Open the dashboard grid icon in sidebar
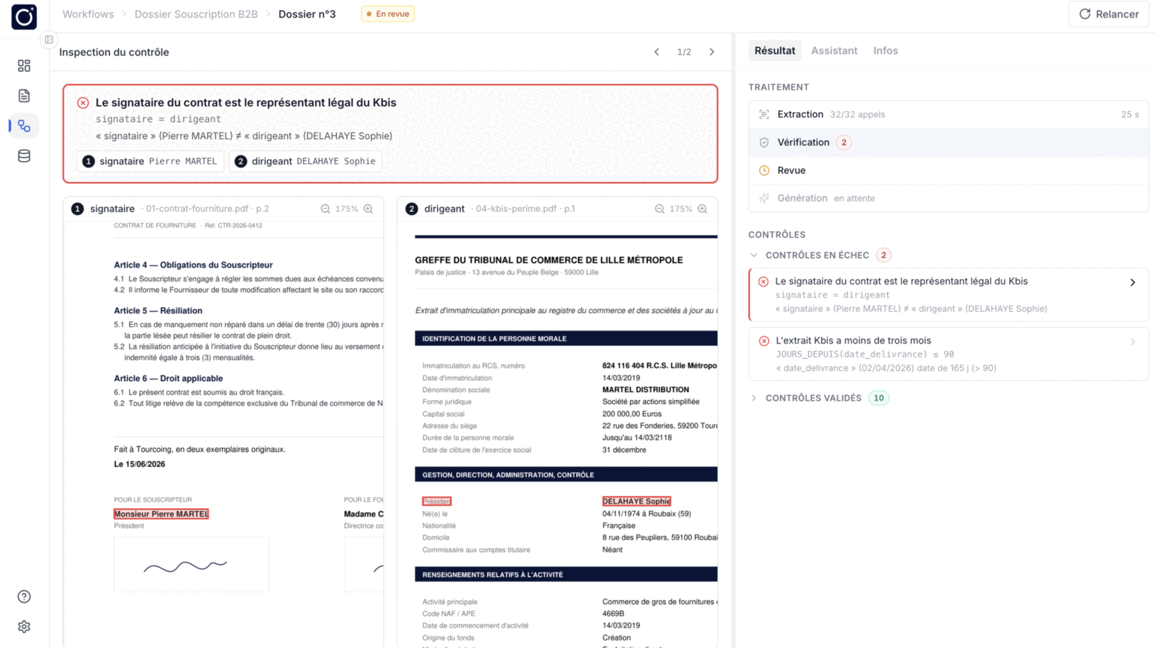The width and height of the screenshot is (1155, 648). tap(24, 66)
